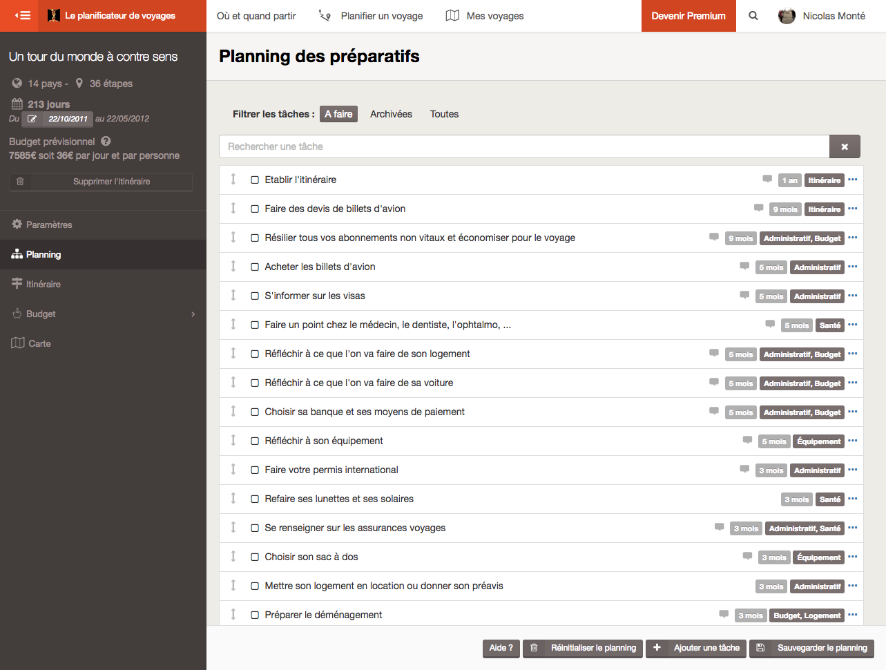This screenshot has height=670, width=886.
Task: Open date editor pencil icon next to 22/10/2011
Action: click(x=32, y=119)
